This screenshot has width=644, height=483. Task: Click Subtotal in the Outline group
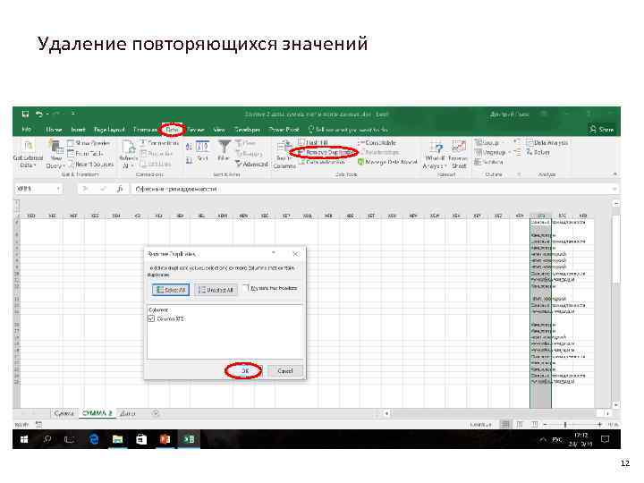point(488,162)
